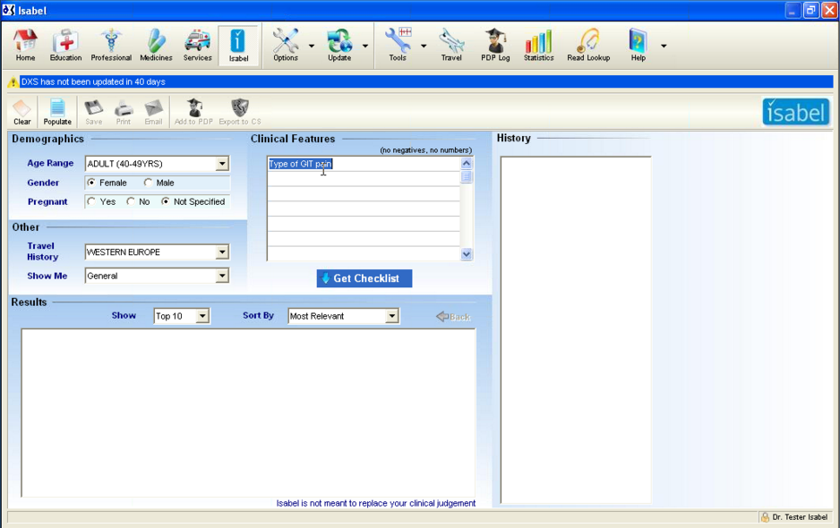Open the Travel History dropdown

click(222, 252)
